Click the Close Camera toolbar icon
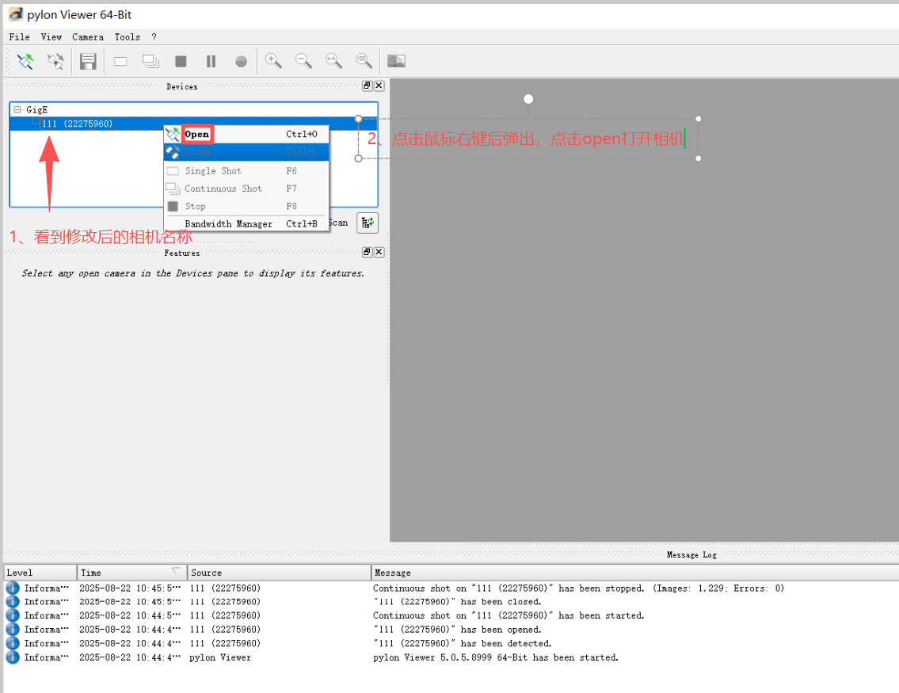 point(55,61)
